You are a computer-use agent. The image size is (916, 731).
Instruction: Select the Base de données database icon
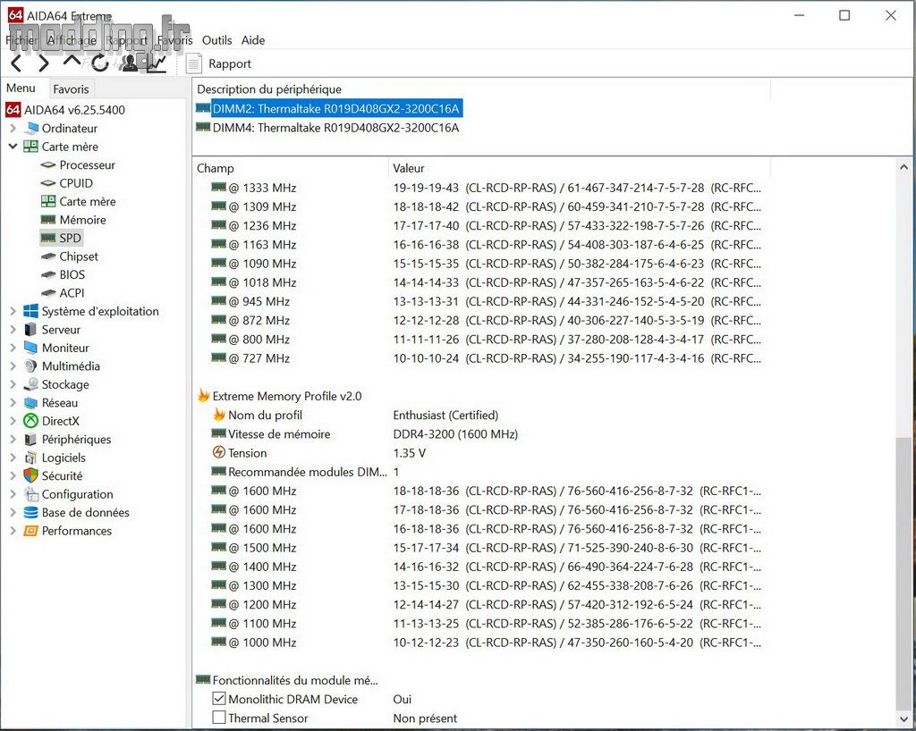(30, 513)
